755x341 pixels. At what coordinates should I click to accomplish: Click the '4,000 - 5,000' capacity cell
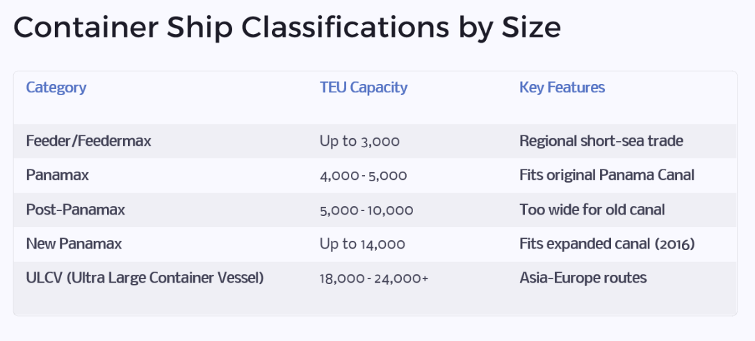[x=363, y=176]
